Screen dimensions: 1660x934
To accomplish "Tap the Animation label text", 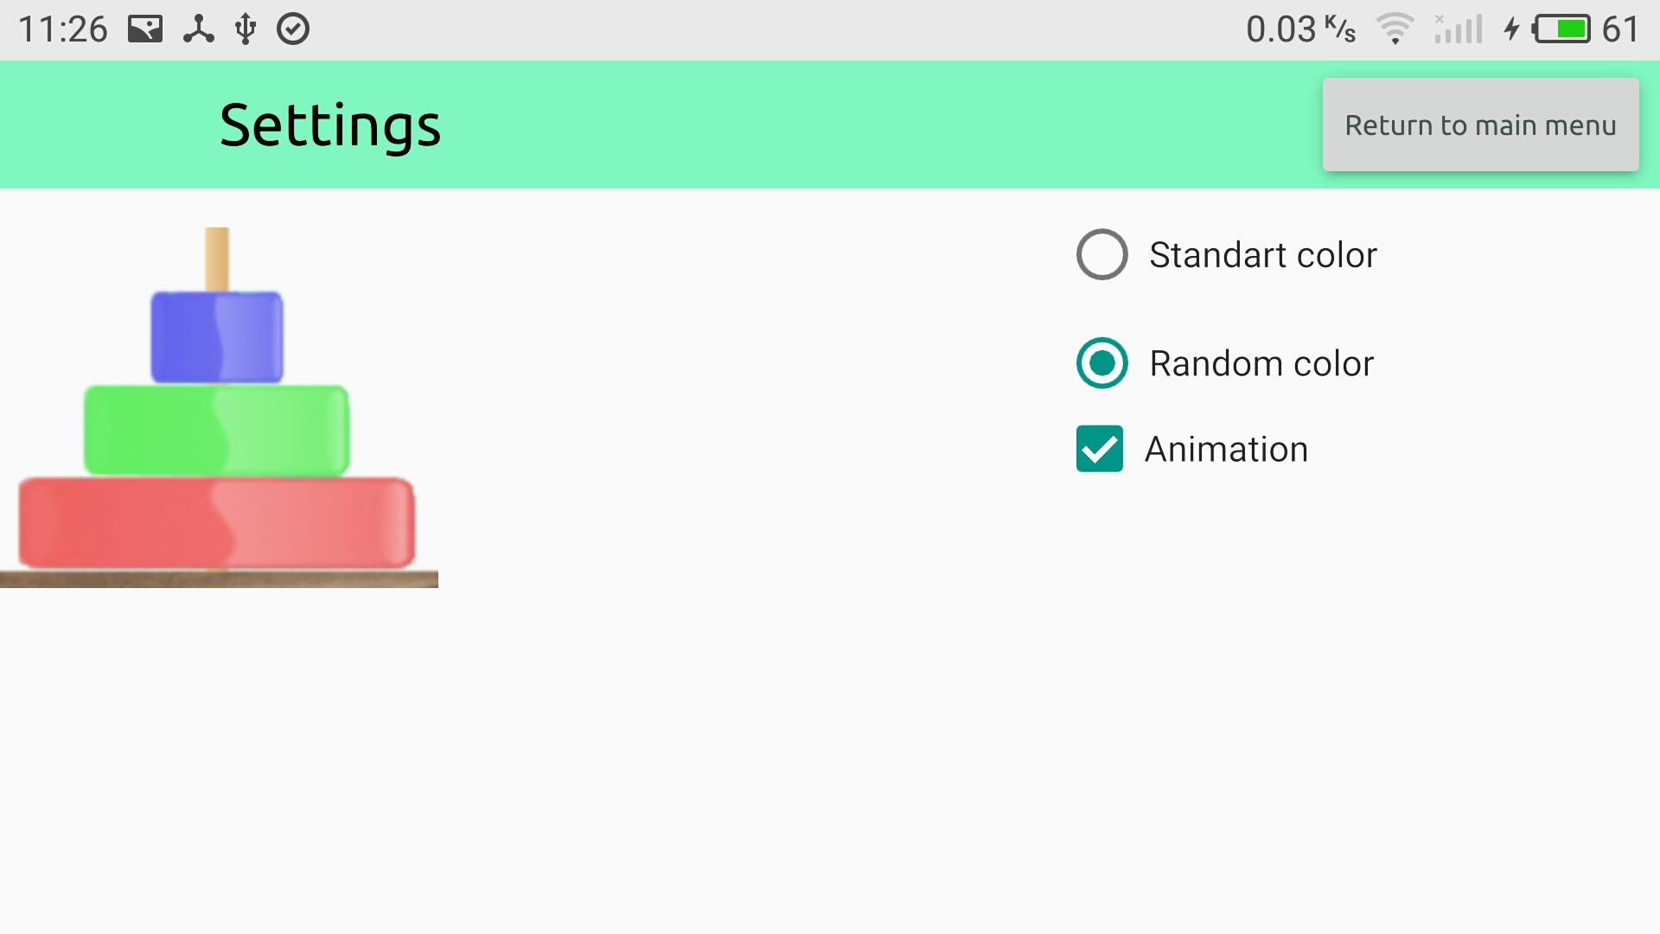I will (1226, 450).
